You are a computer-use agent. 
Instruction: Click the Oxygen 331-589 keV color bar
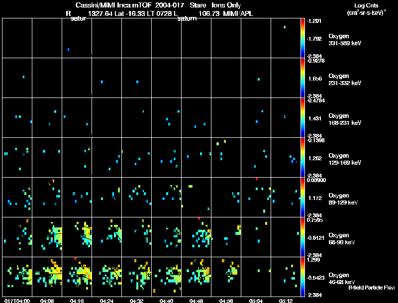[302, 38]
